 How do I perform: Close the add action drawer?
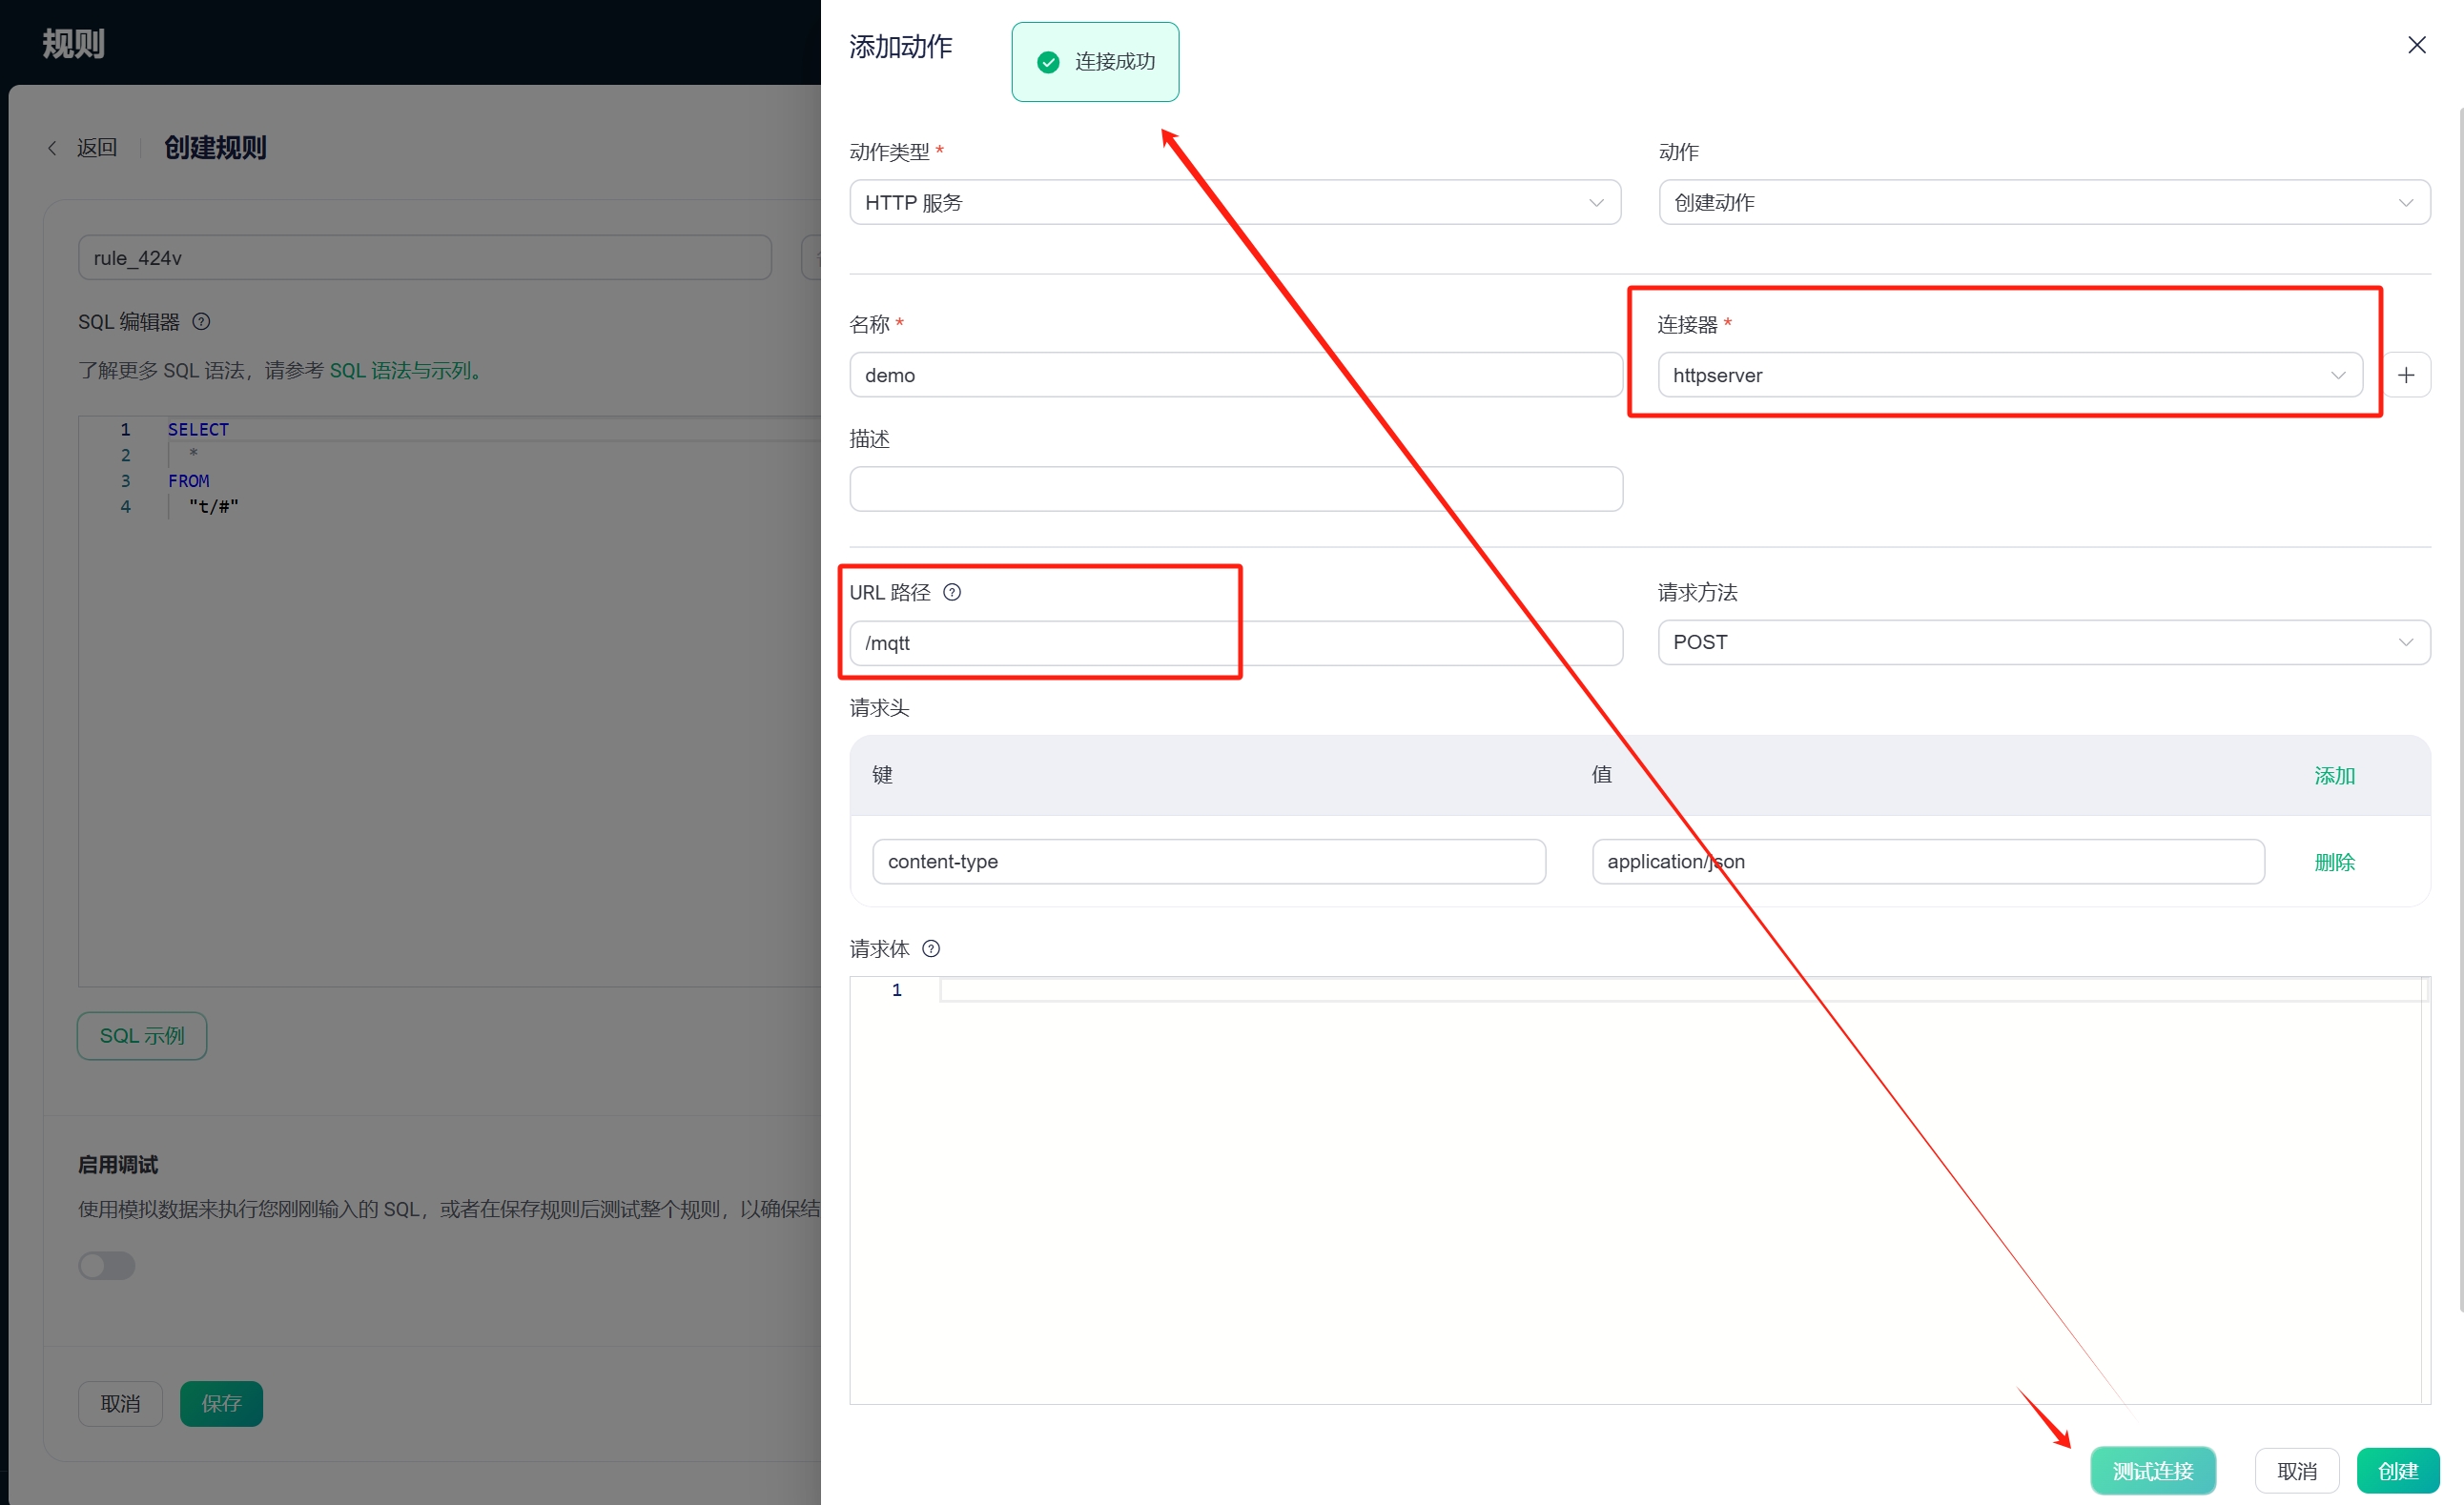pyautogui.click(x=2416, y=45)
